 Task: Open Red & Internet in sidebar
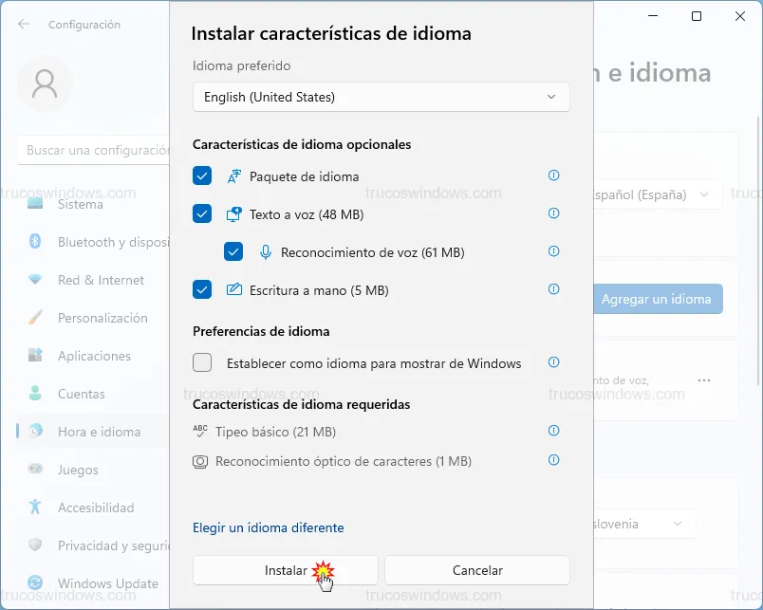pyautogui.click(x=101, y=280)
